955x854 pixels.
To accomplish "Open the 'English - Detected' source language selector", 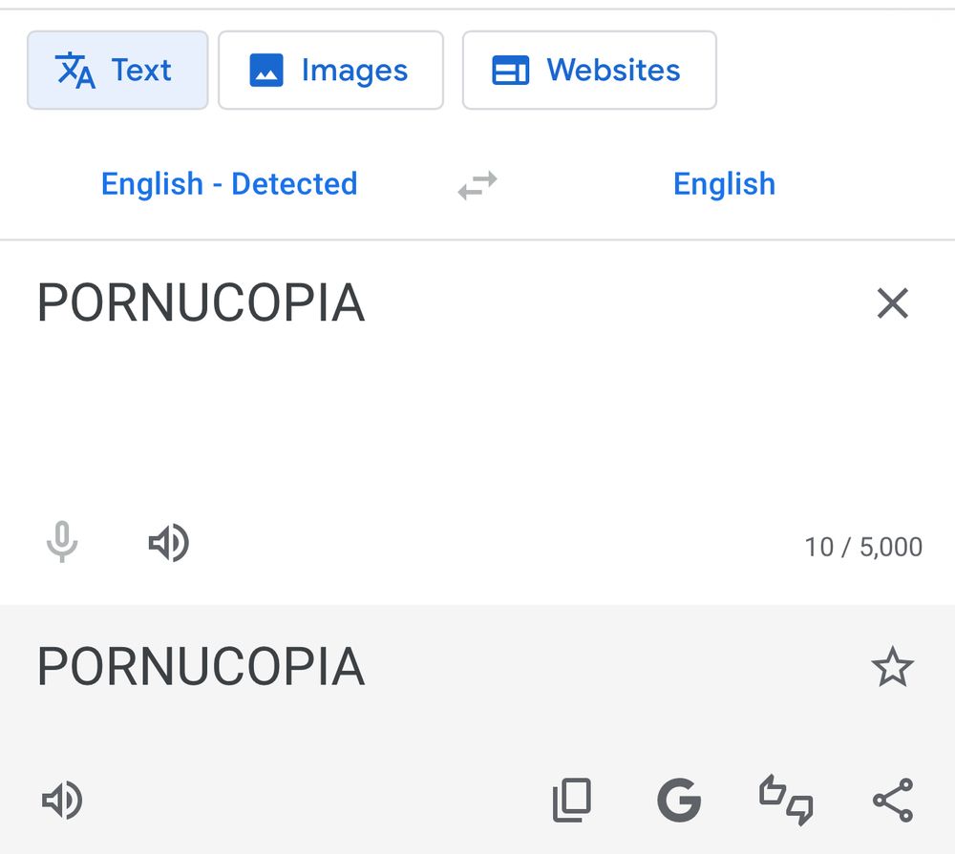I will 229,183.
